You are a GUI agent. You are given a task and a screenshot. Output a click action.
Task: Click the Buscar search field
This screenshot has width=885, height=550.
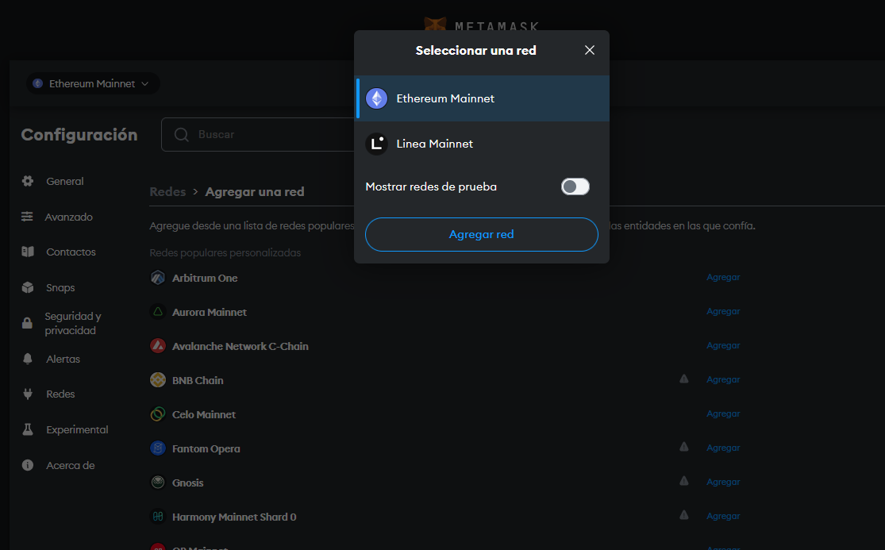coord(258,134)
